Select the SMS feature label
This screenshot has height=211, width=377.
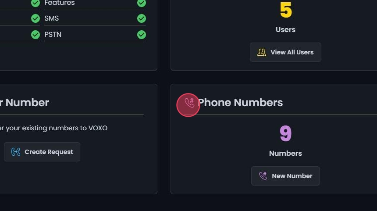51,18
